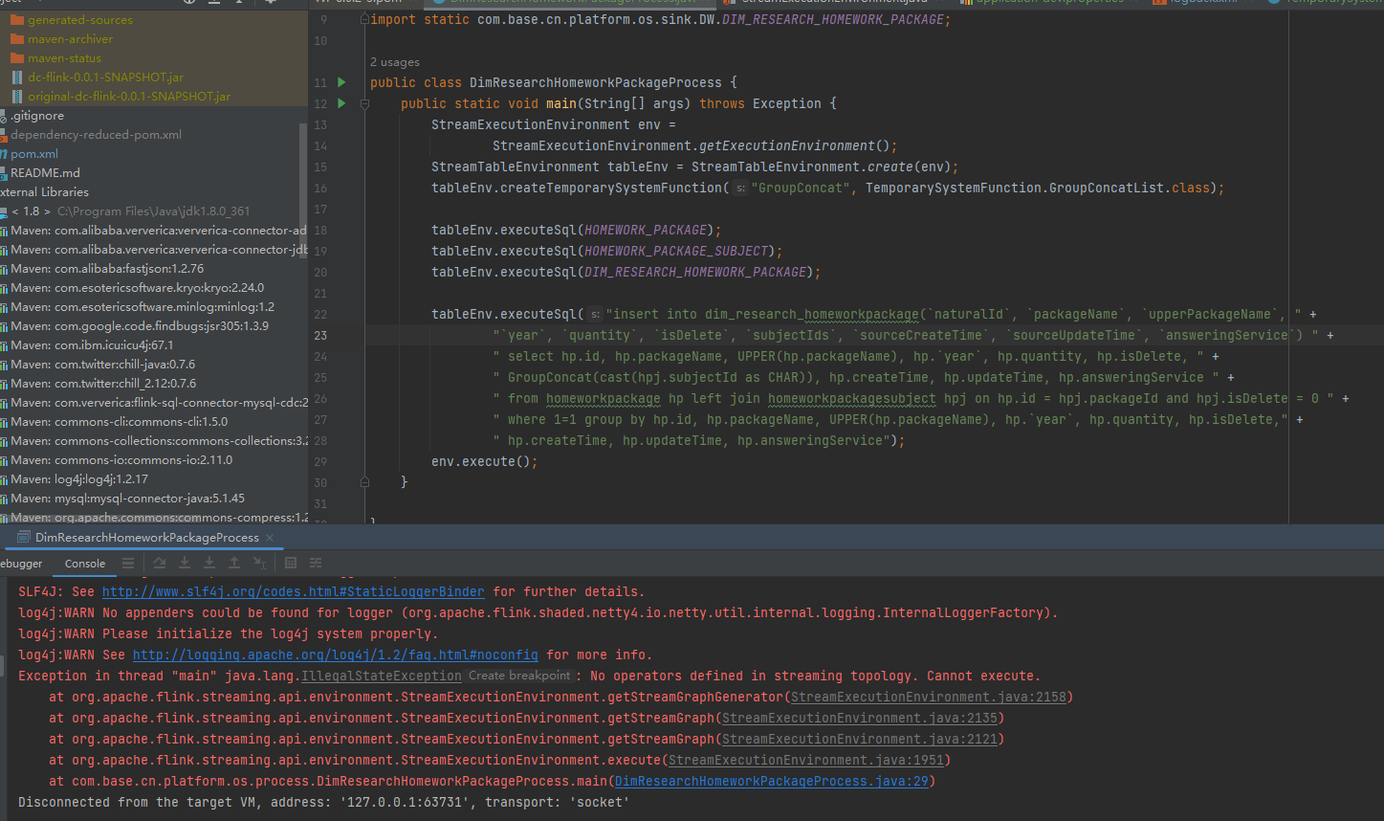Click the Create breakpoint hint
Viewport: 1384px width, 821px height.
pos(520,676)
